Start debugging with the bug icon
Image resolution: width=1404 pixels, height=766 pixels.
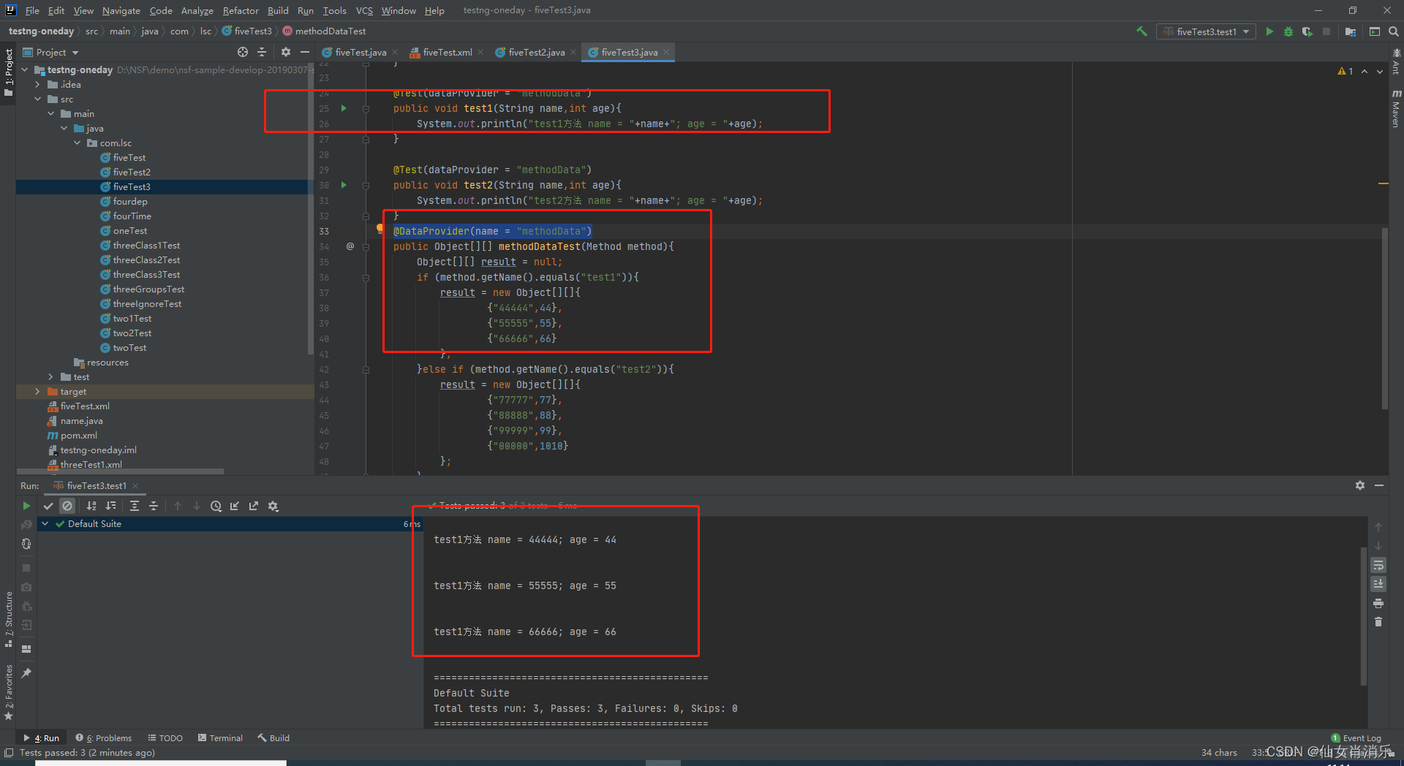pos(1288,31)
